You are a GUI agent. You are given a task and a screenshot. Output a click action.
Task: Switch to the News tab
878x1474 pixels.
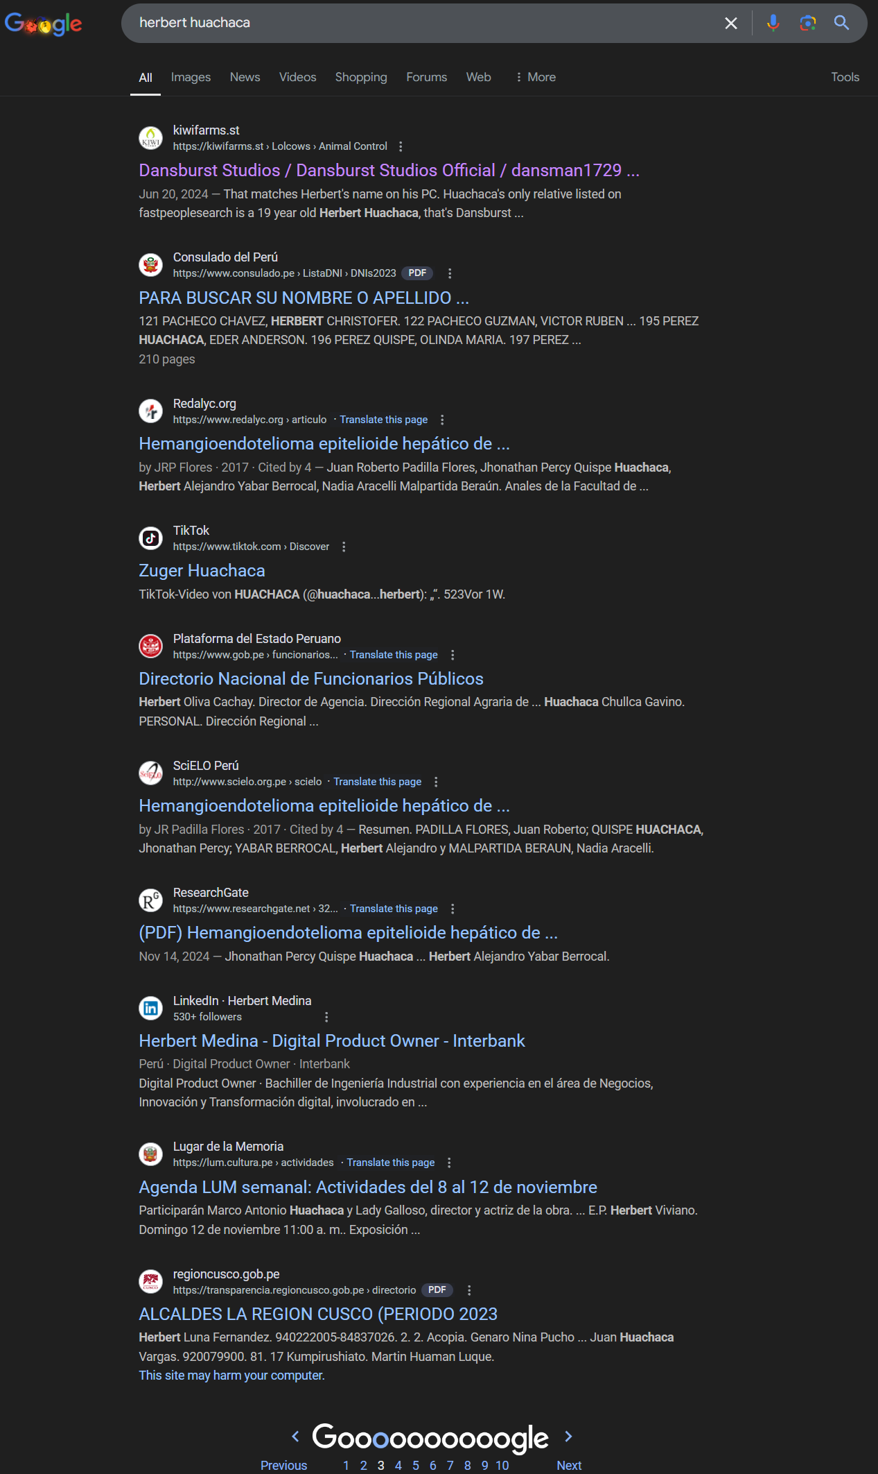point(245,77)
